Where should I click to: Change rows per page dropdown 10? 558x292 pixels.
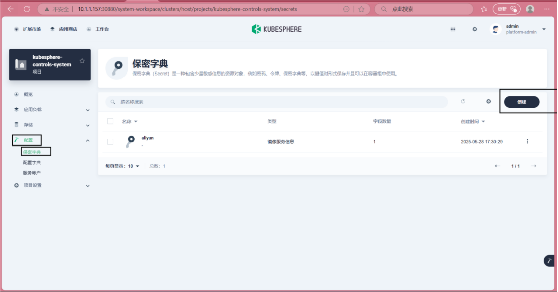click(x=134, y=166)
